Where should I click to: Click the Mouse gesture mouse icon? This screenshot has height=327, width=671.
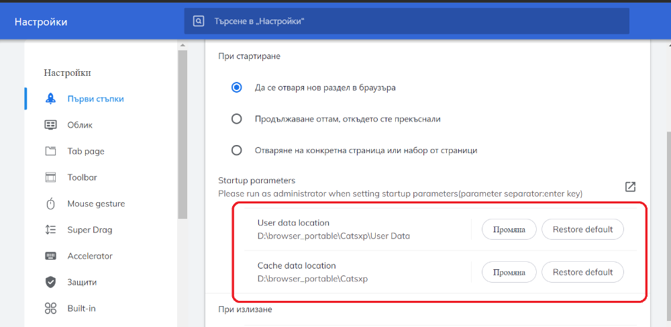(50, 203)
